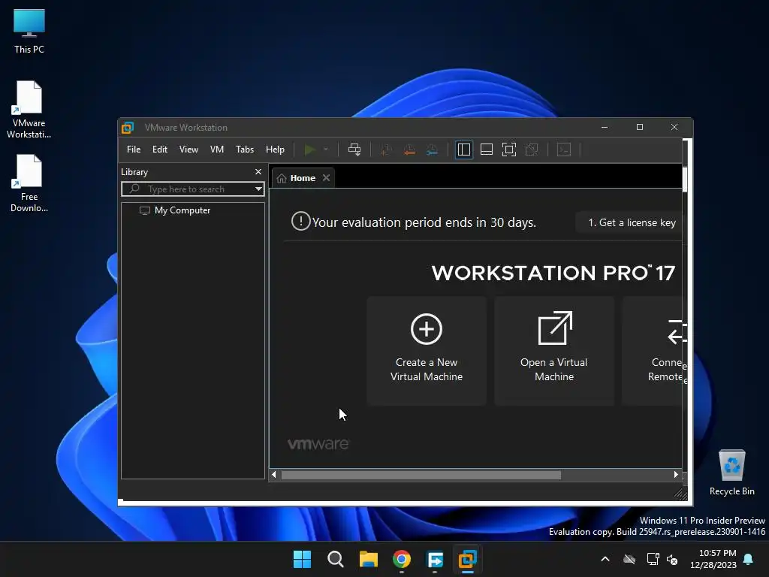Viewport: 769px width, 577px height.
Task: Click Connect to Remote Server tile
Action: [653, 351]
